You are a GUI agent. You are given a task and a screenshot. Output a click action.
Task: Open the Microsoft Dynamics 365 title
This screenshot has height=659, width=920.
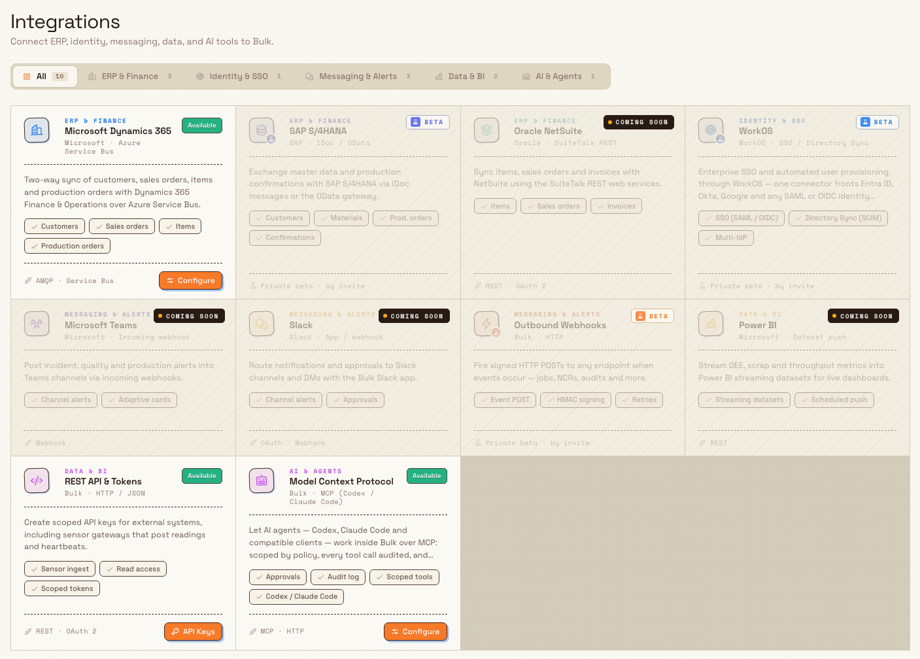coord(118,131)
